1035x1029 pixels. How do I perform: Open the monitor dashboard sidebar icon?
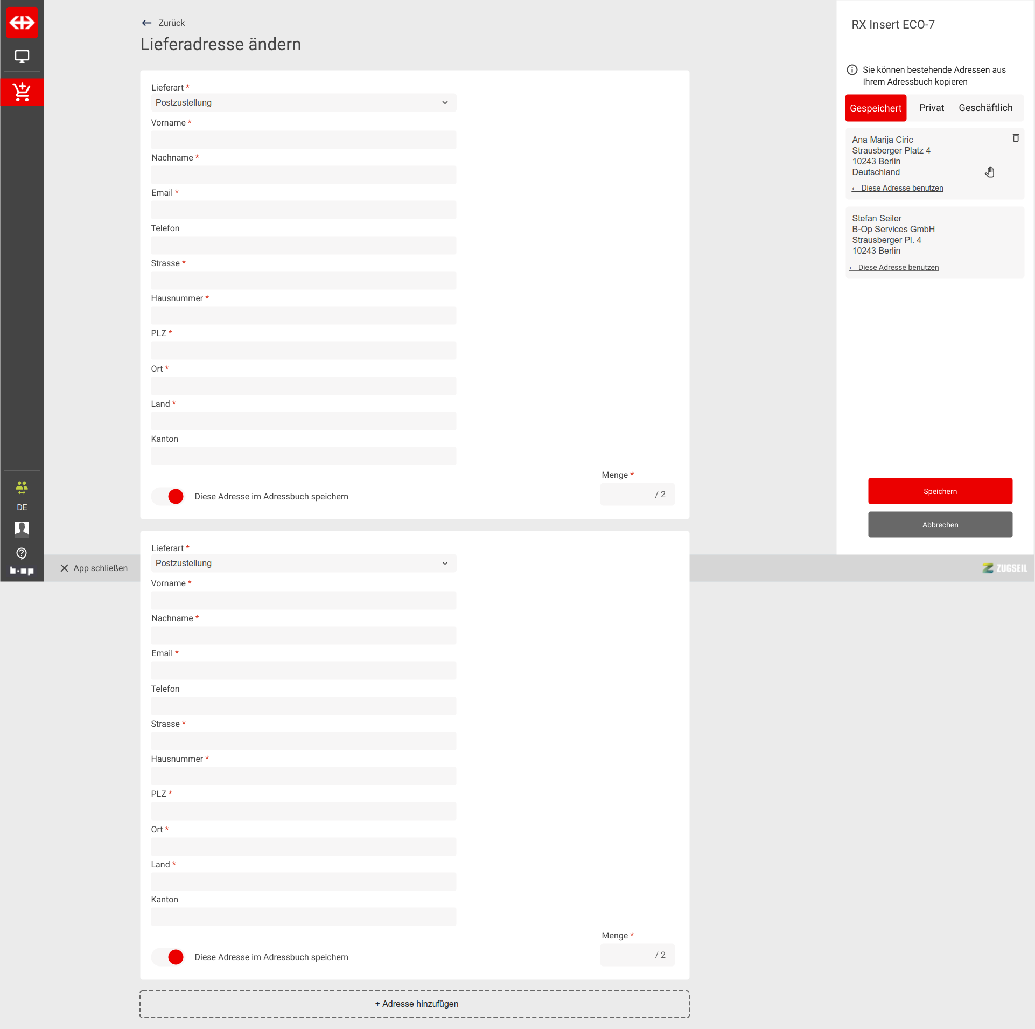coord(22,56)
